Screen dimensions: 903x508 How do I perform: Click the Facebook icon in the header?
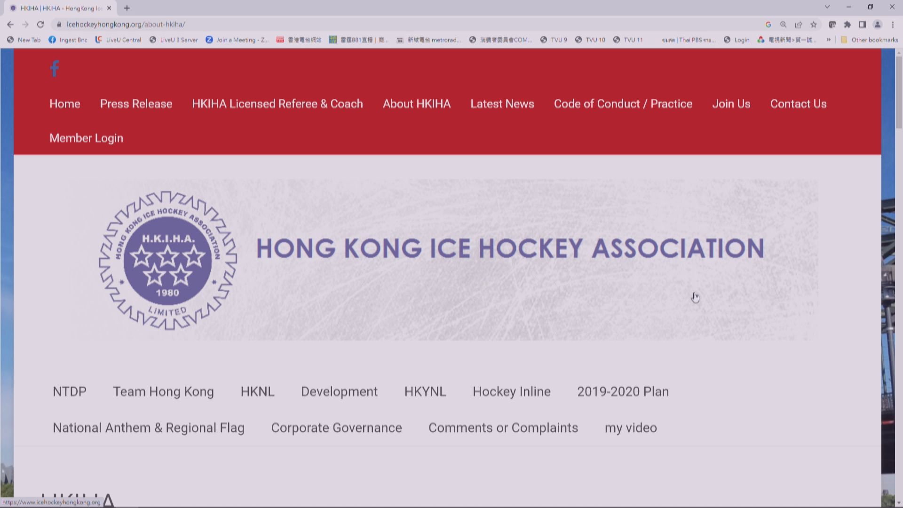pyautogui.click(x=55, y=69)
